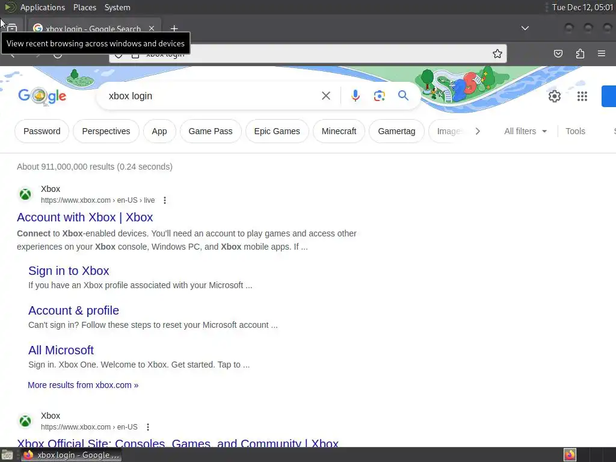Click Firefox icon in workspace switcher

click(570, 455)
